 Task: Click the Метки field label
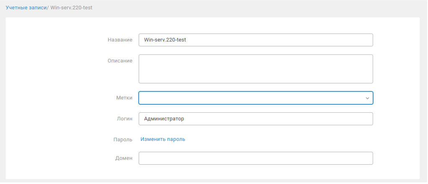(x=124, y=98)
